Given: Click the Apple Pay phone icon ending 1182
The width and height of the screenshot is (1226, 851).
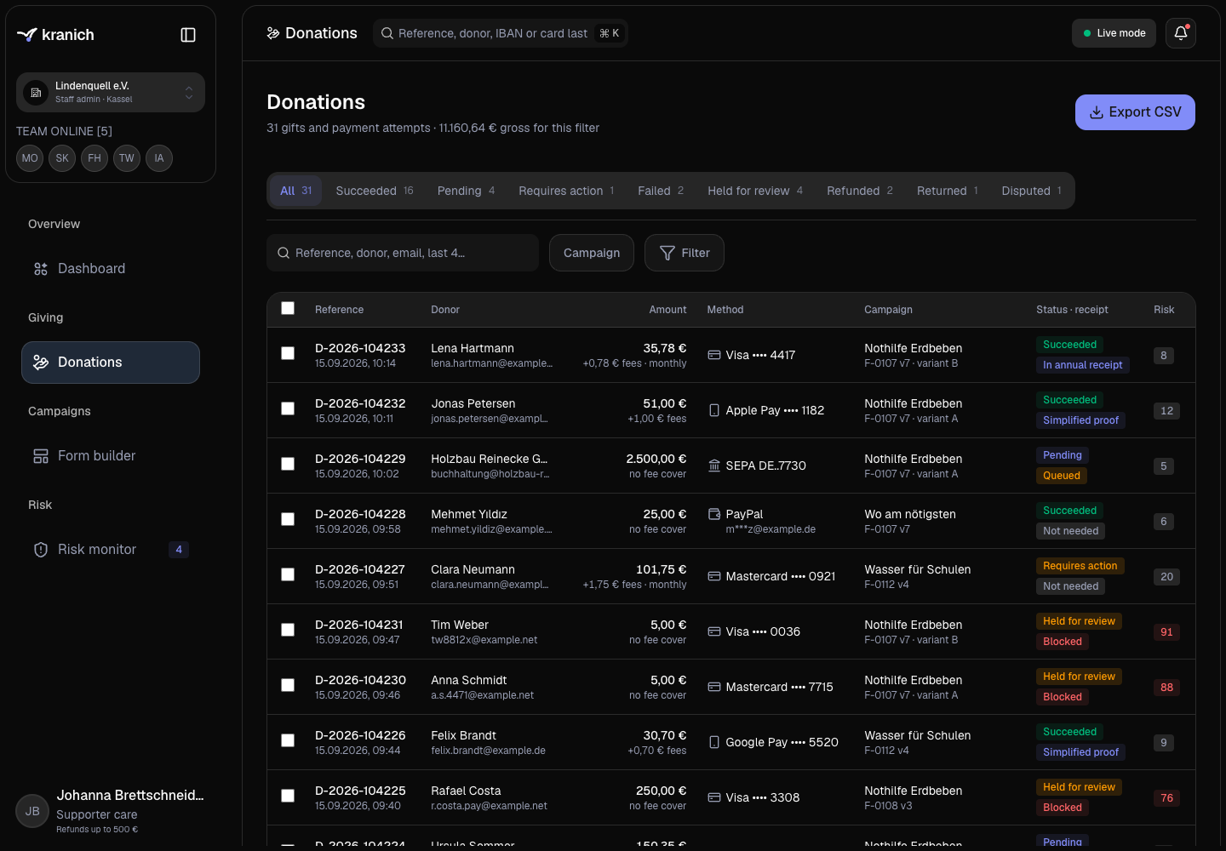Looking at the screenshot, I should click(714, 410).
